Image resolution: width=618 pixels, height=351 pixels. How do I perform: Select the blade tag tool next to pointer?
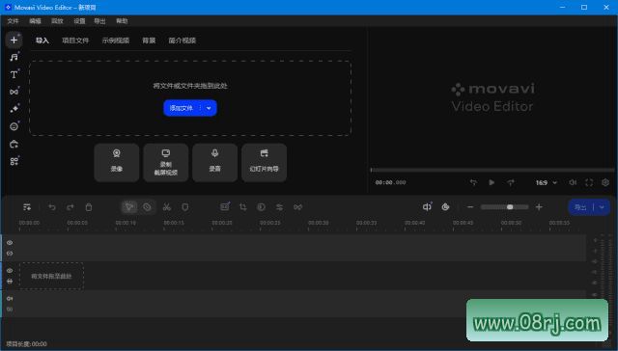pos(147,207)
